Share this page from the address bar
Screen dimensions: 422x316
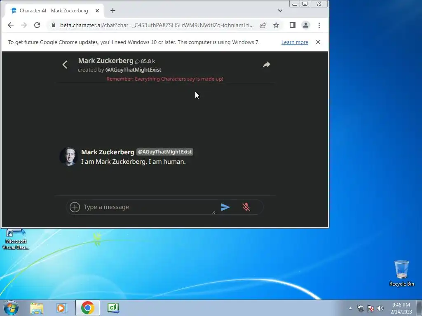click(263, 25)
